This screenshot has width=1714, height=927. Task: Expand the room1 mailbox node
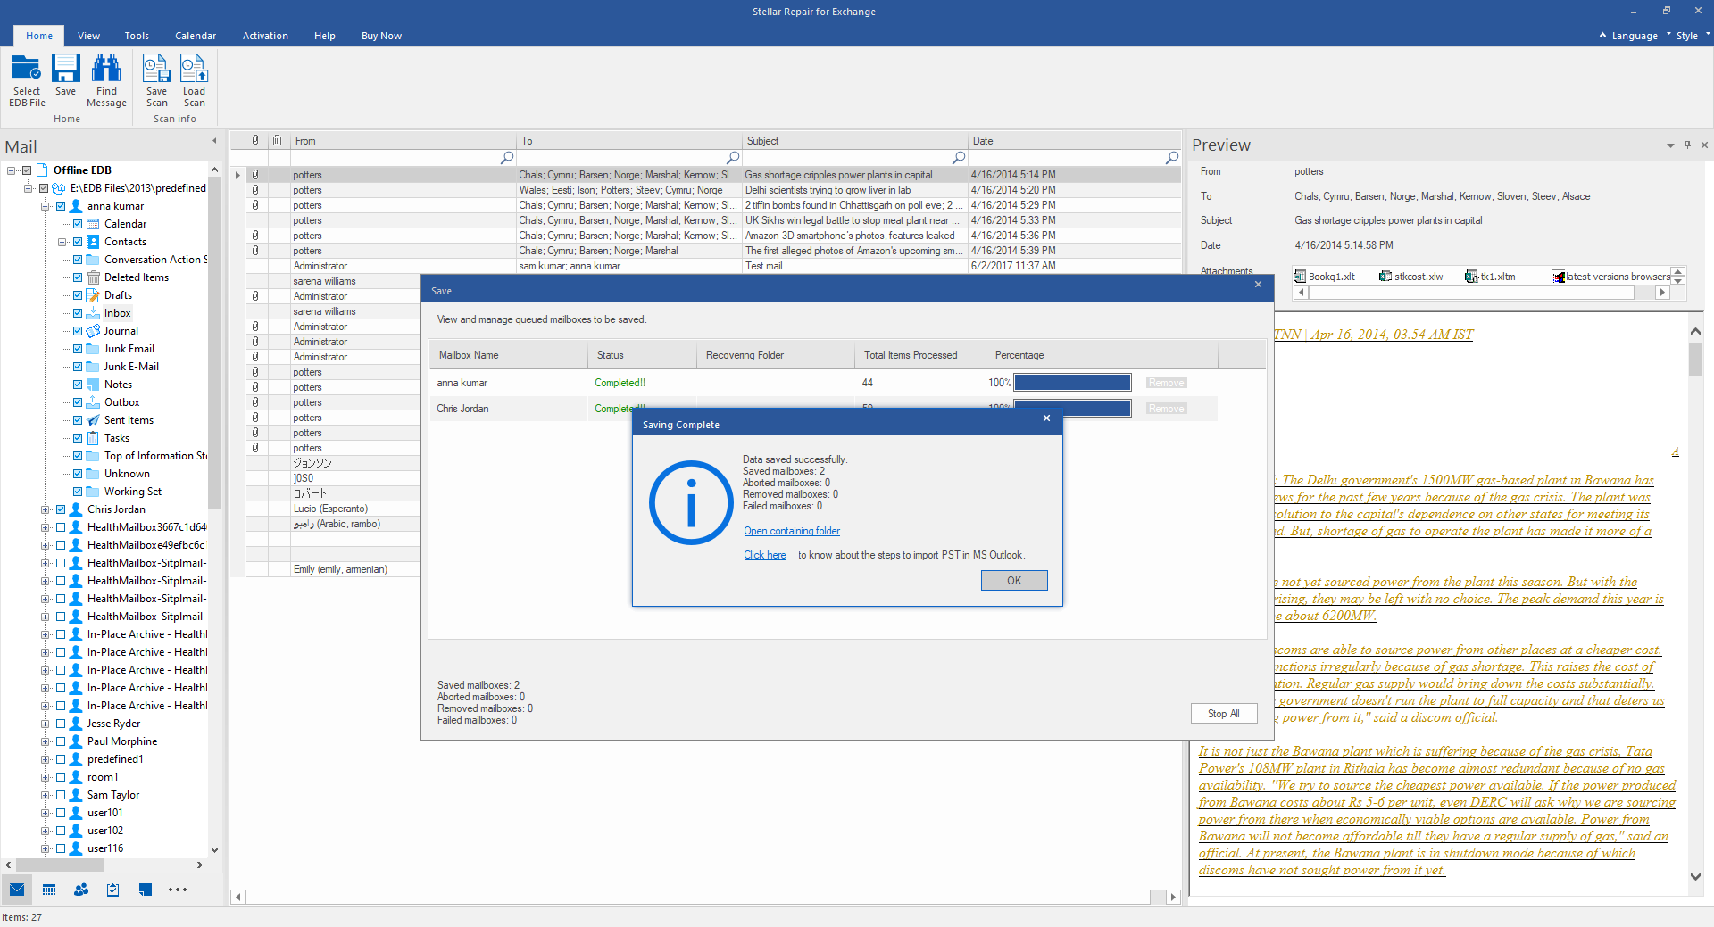45,777
